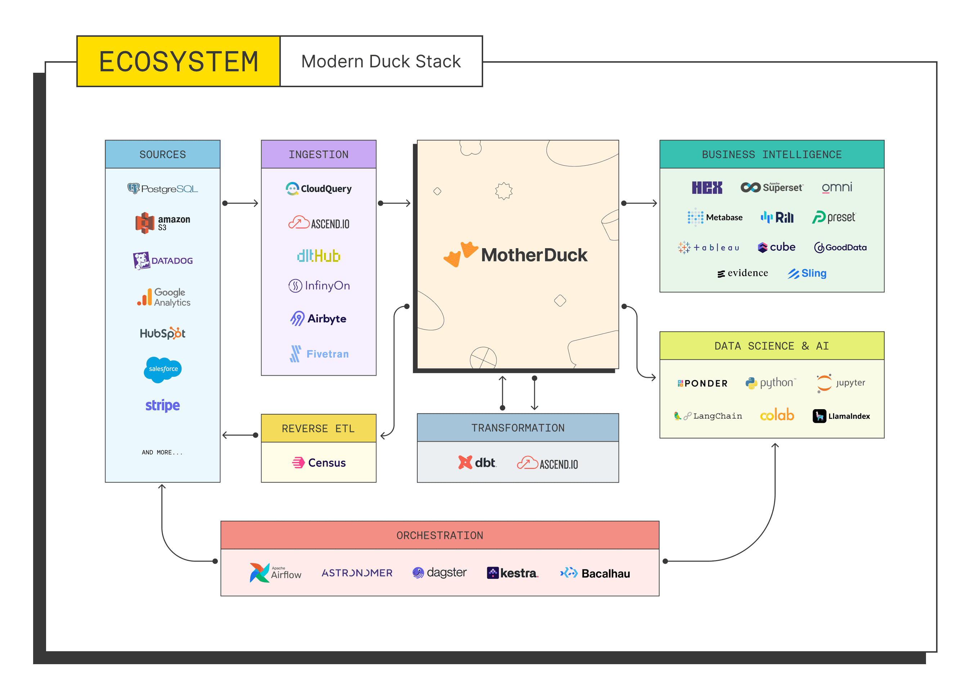Click the Python logo
980x693 pixels.
point(770,383)
